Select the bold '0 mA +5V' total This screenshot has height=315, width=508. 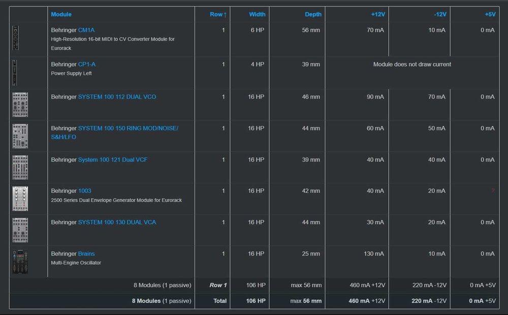coord(483,301)
